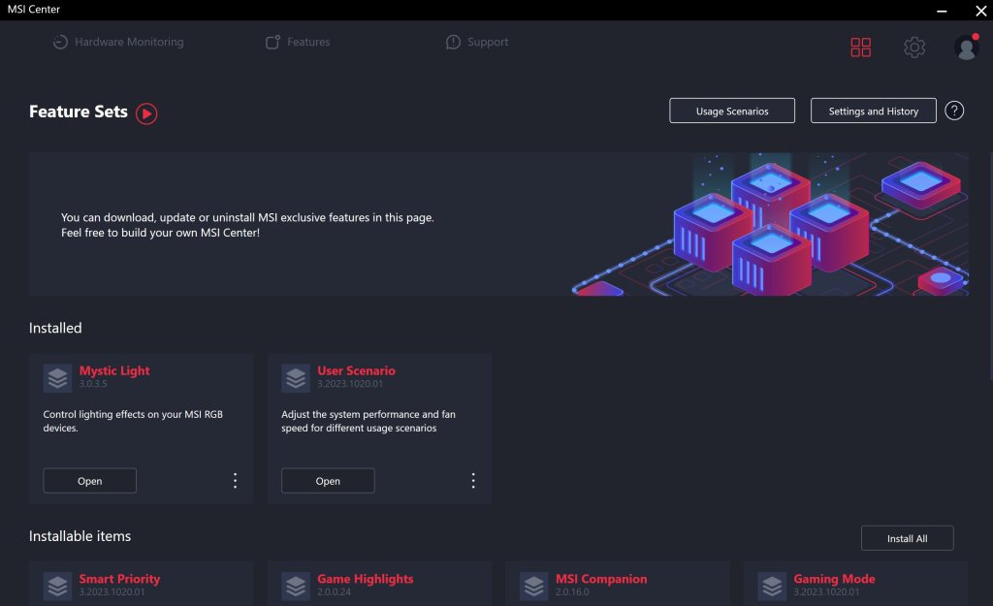993x606 pixels.
Task: Open the Hardware Monitoring tab
Action: pos(118,42)
